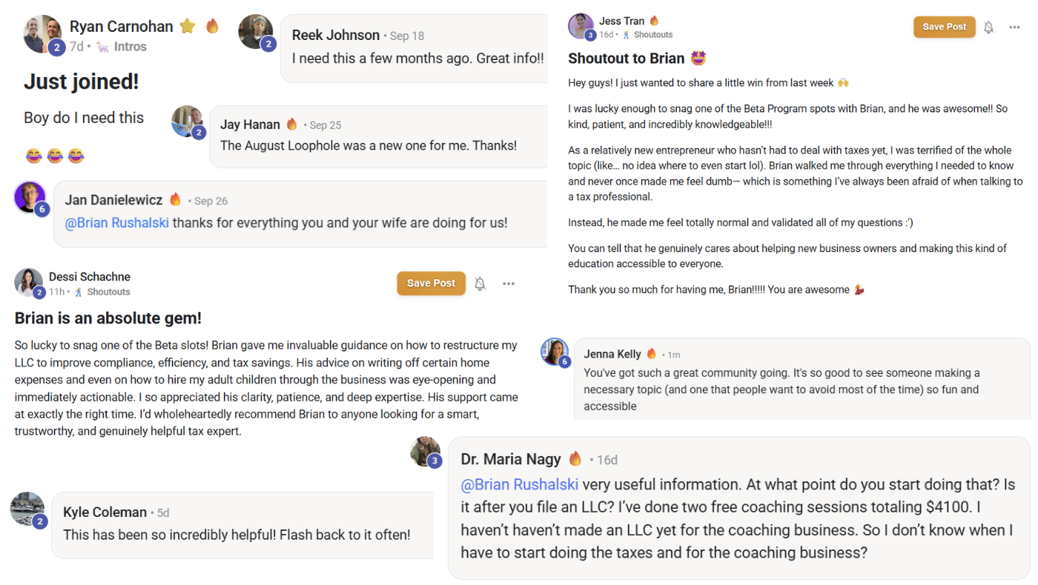Open Ryan Carnohan's profile avatar

[x=43, y=33]
